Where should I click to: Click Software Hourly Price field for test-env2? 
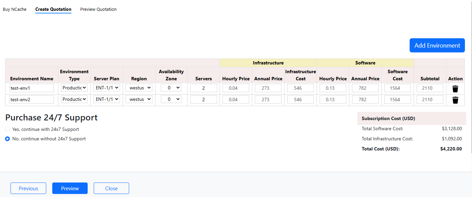point(333,99)
